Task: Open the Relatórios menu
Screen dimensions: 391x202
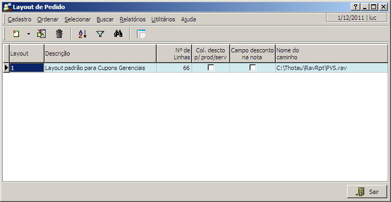Action: pyautogui.click(x=132, y=19)
